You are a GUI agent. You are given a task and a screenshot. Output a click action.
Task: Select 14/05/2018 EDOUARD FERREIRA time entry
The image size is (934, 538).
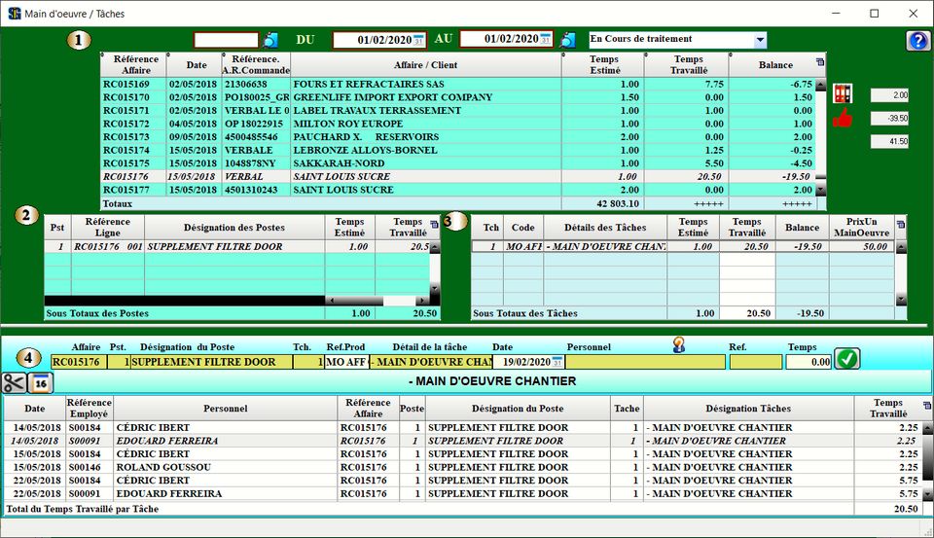463,441
